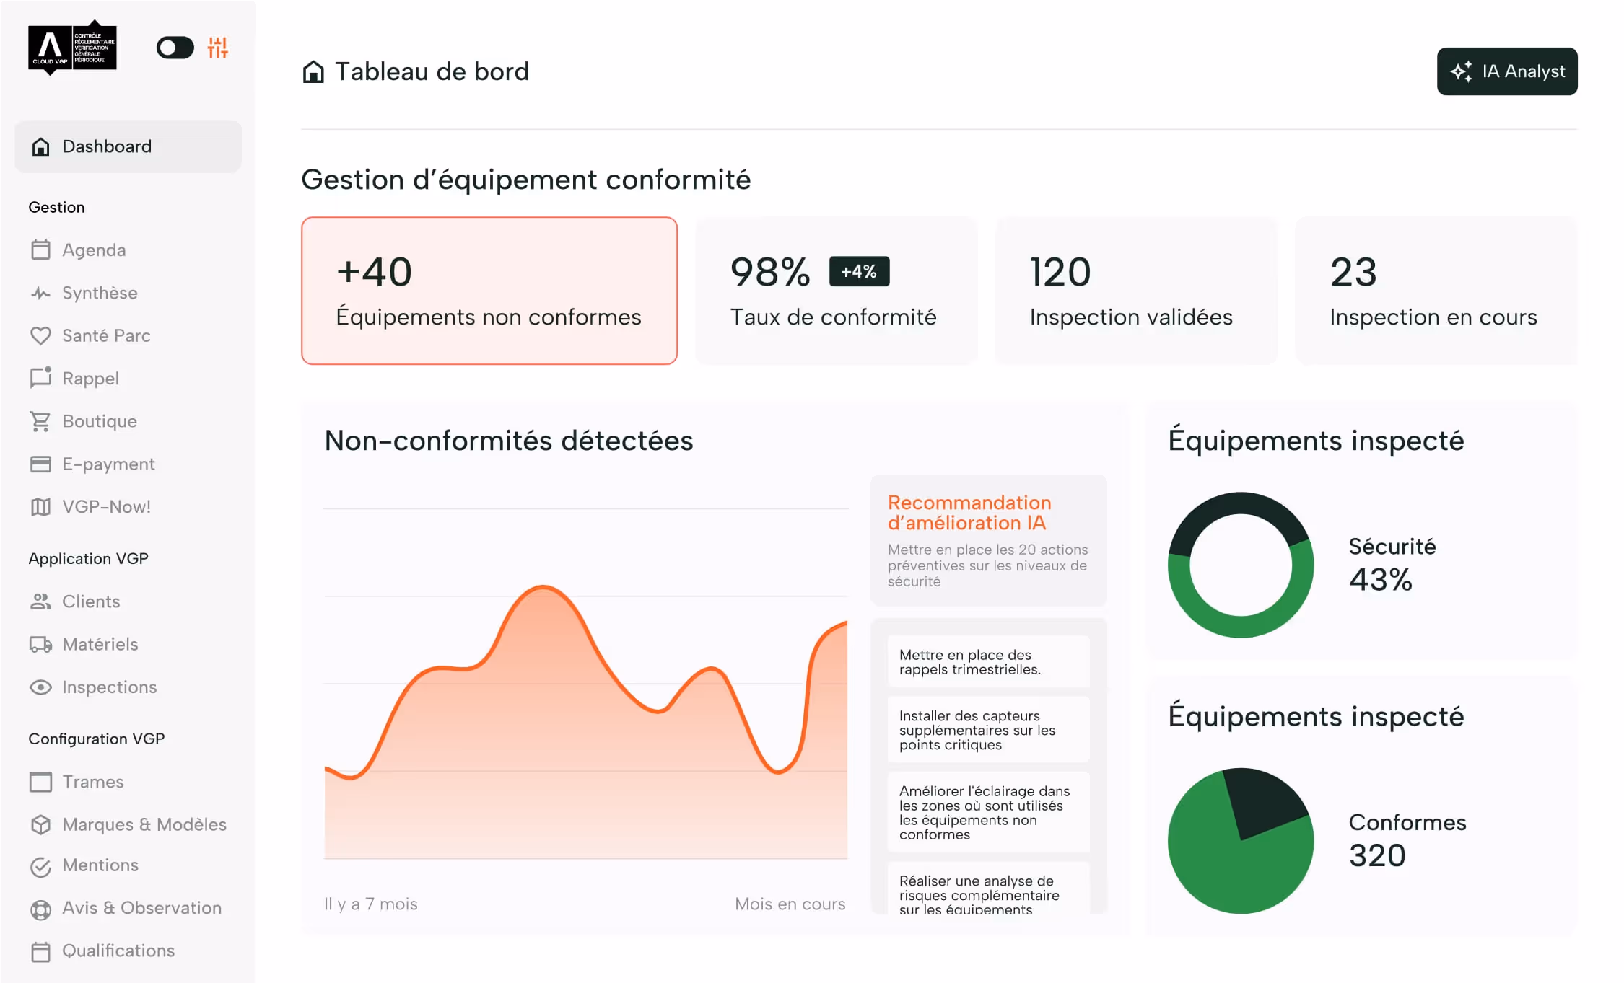This screenshot has height=983, width=1624.
Task: Go to the Clients section
Action: click(90, 601)
